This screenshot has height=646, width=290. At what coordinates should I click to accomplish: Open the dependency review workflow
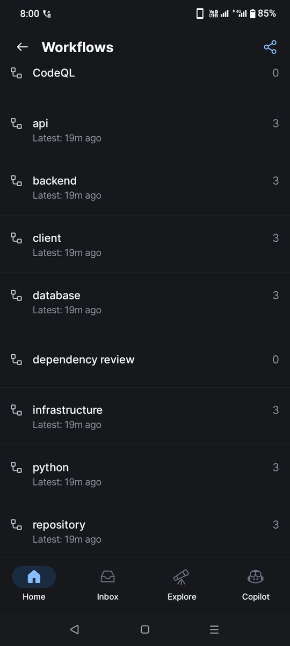click(145, 359)
